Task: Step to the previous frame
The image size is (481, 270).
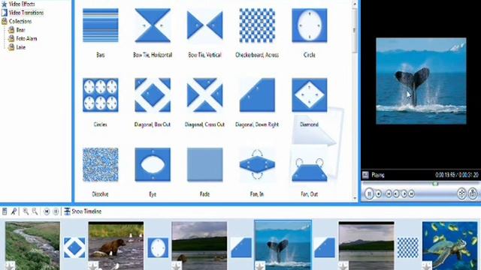Action: pos(396,193)
